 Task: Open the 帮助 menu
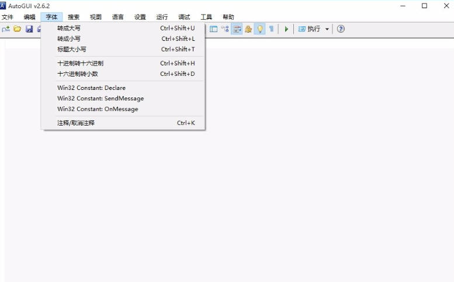(x=228, y=17)
